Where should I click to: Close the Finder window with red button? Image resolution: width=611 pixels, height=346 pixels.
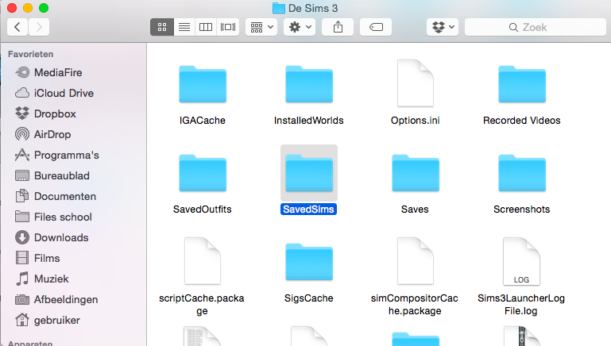click(12, 8)
